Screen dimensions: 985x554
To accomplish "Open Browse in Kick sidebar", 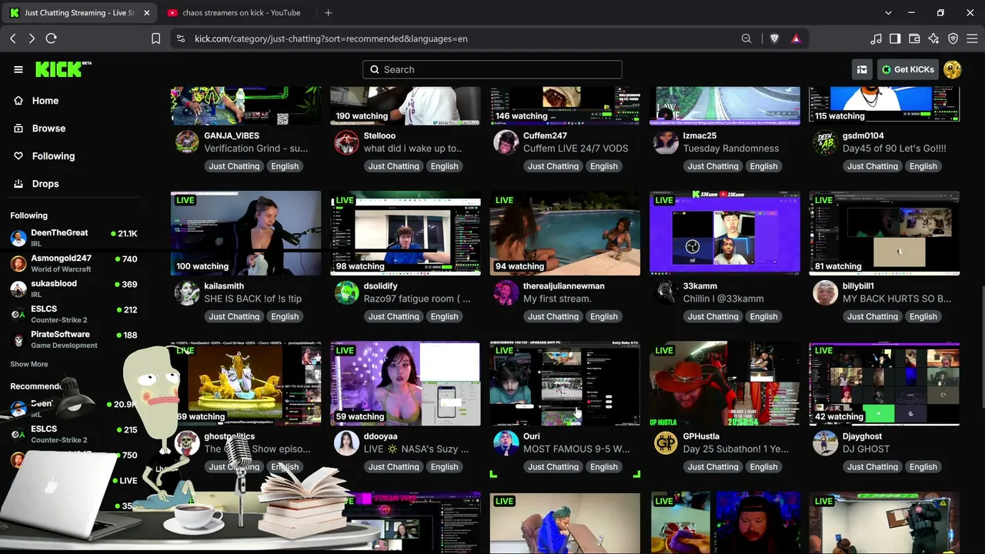I will coord(48,128).
